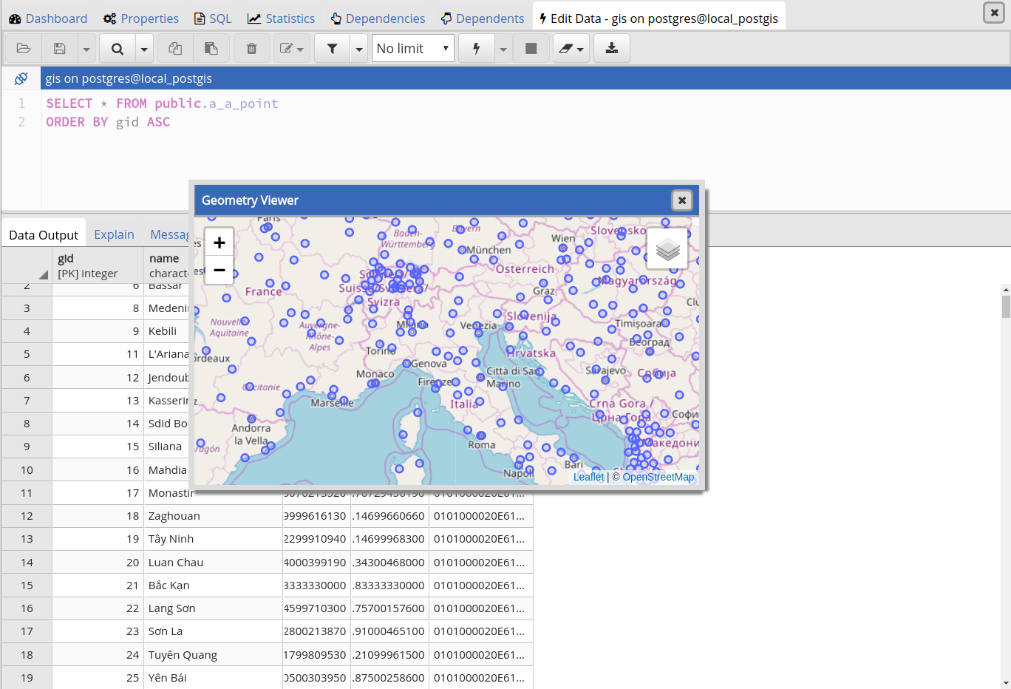
Task: Click the Find magnifier icon
Action: pyautogui.click(x=118, y=49)
